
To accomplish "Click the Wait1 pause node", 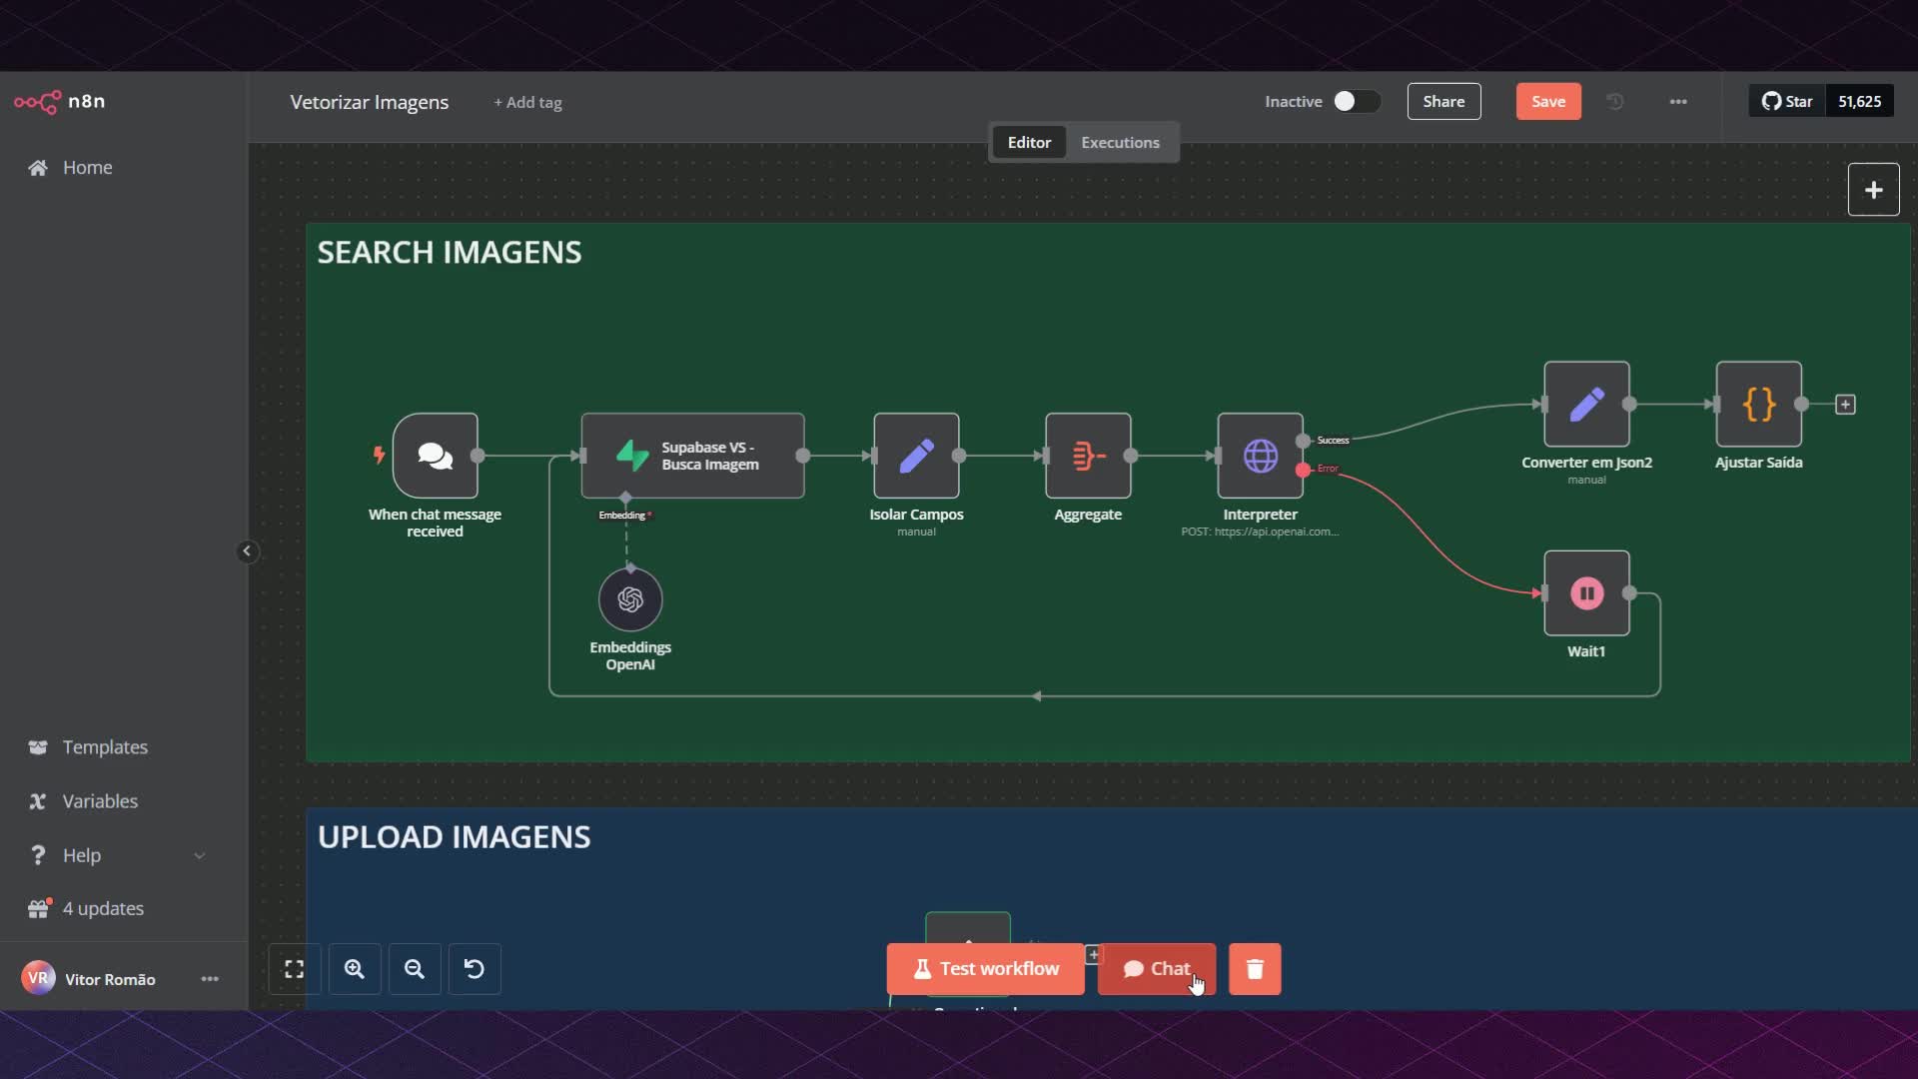I will [x=1586, y=593].
